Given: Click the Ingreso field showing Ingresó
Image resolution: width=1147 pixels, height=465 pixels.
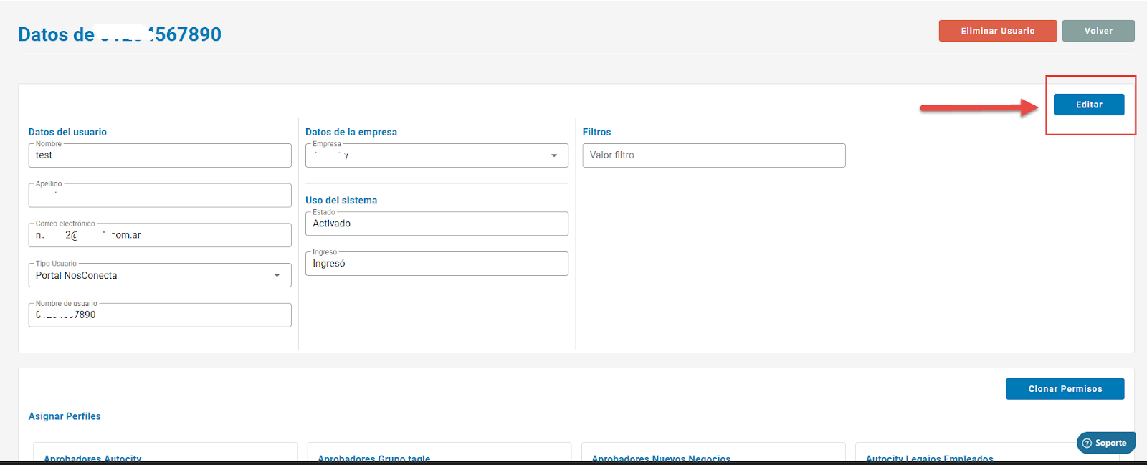Looking at the screenshot, I should pos(437,264).
